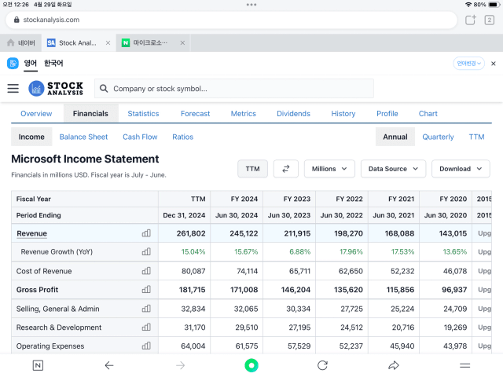The width and height of the screenshot is (503, 377).
Task: Show chart for Revenue row
Action: pos(146,233)
